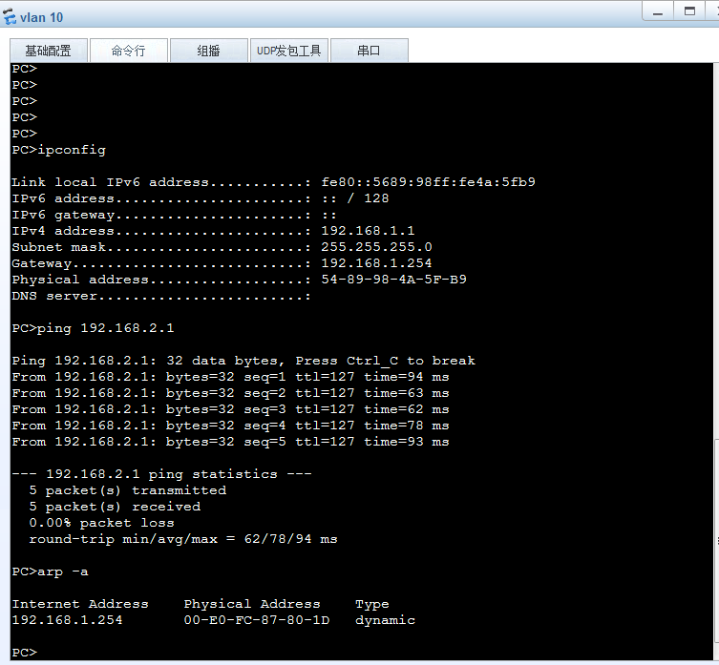Click the vlan 10 title text
This screenshot has width=719, height=665.
[x=42, y=18]
